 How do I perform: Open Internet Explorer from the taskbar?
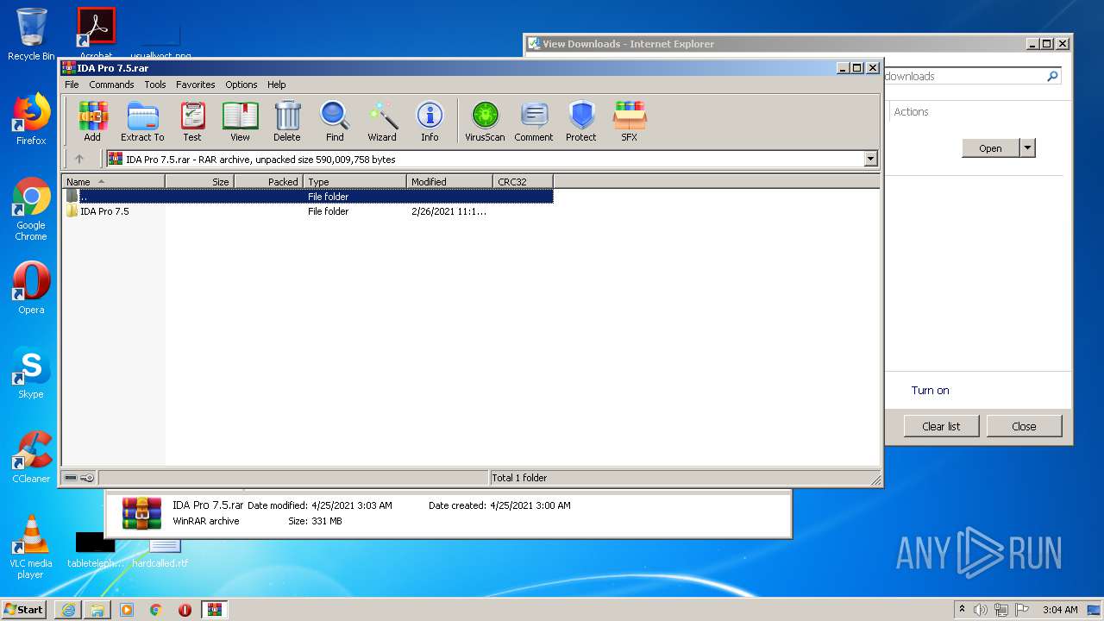click(x=68, y=610)
